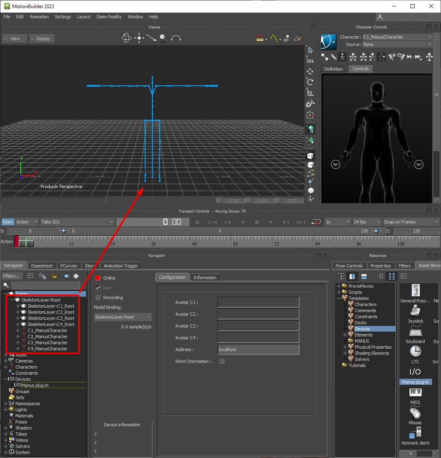
Task: Click the Joystick device icon
Action: click(415, 311)
